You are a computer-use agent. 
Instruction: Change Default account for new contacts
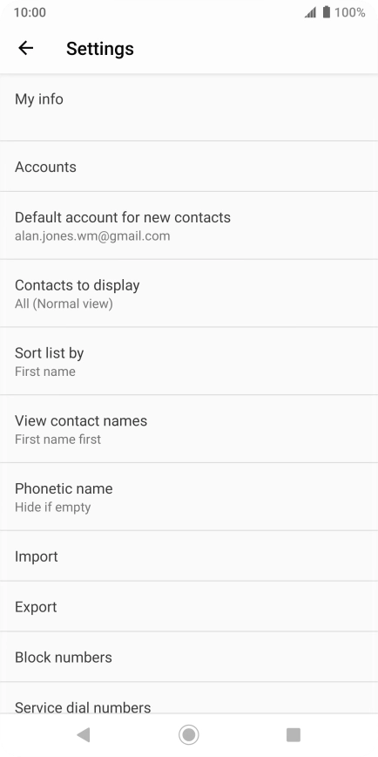(189, 226)
